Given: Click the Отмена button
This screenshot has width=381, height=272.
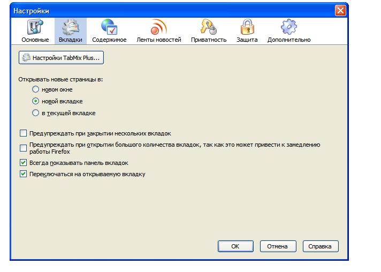Looking at the screenshot, I should pos(278,246).
